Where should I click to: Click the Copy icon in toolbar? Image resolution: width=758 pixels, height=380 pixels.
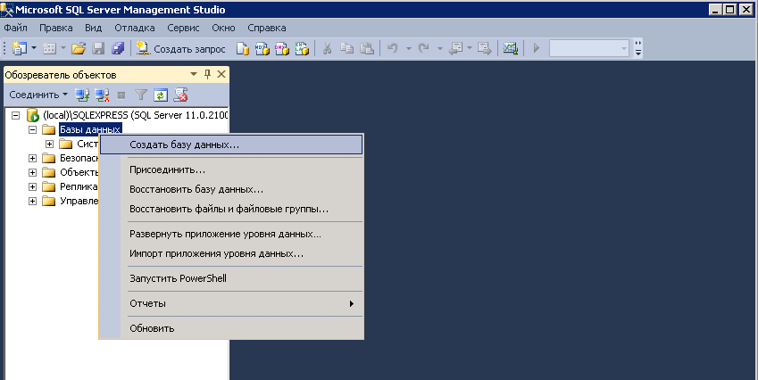pyautogui.click(x=346, y=48)
